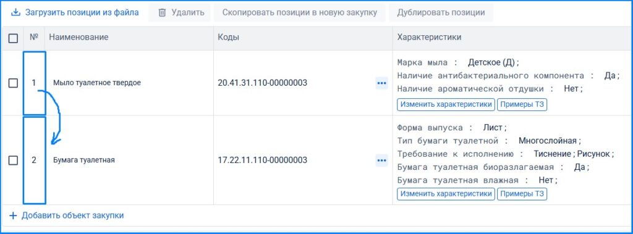The height and width of the screenshot is (234, 633).
Task: Click Тип бумаги туалетной label
Action: point(448,141)
